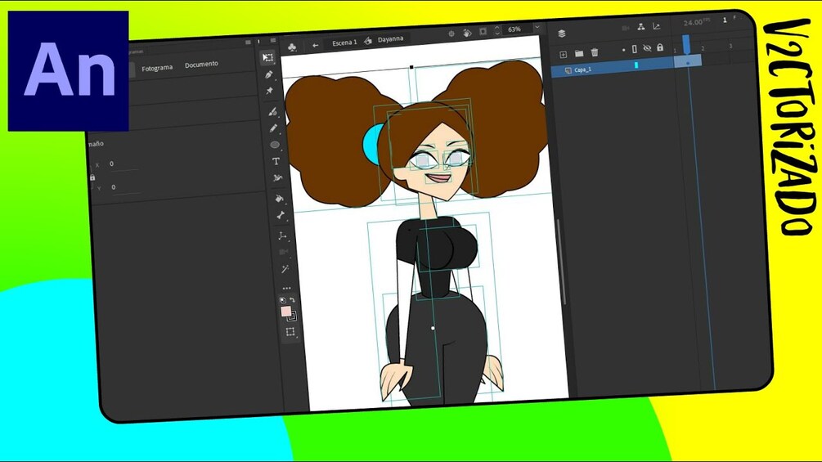Open the Documento properties tab
The height and width of the screenshot is (462, 822).
201,65
